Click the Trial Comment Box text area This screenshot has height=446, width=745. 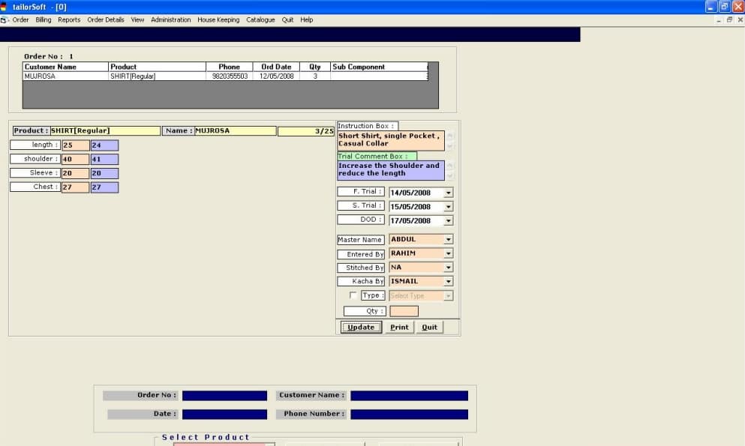(390, 170)
